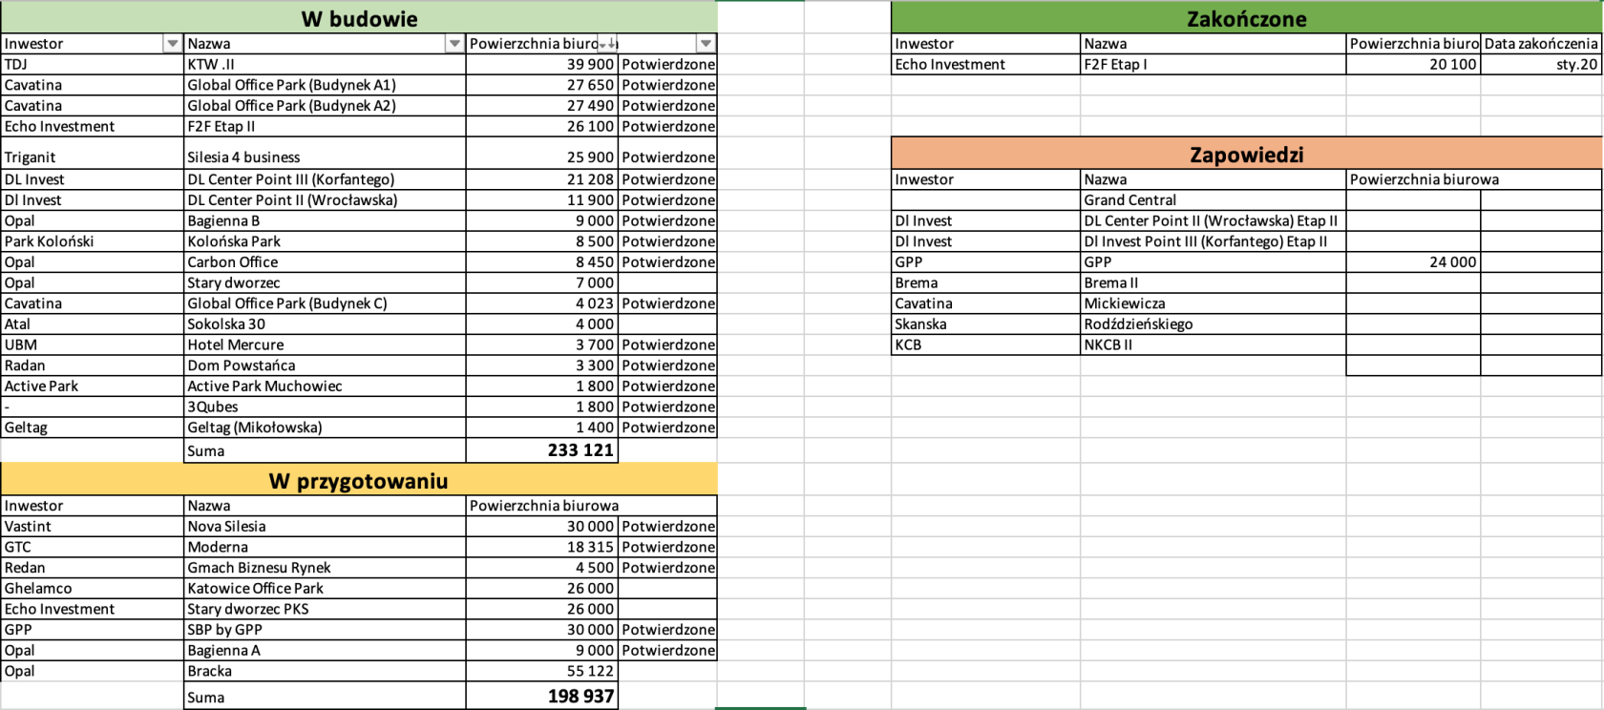Screen dimensions: 1604x710
Task: Click the orange 'Zapowiedzi' section header
Action: [1246, 155]
